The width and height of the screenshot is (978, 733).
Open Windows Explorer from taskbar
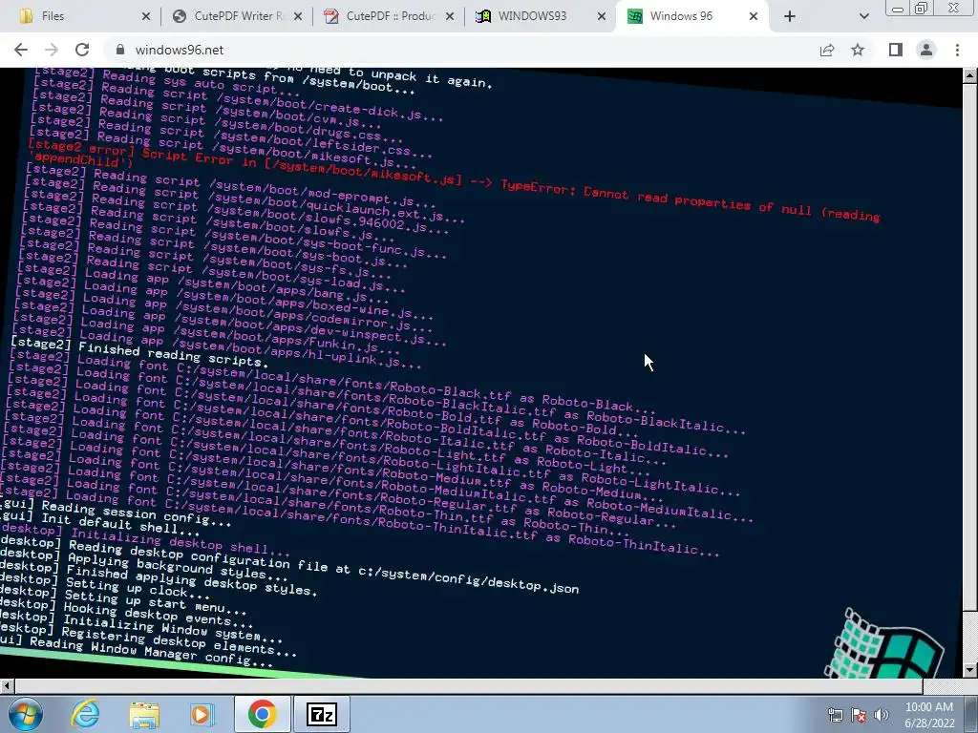[144, 714]
